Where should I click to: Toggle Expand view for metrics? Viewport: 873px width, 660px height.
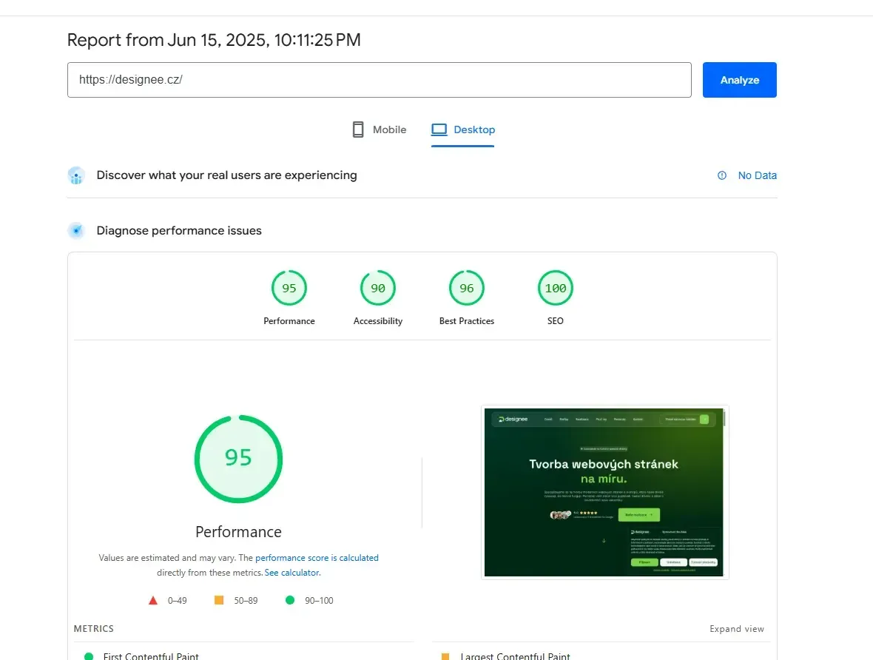(x=737, y=629)
